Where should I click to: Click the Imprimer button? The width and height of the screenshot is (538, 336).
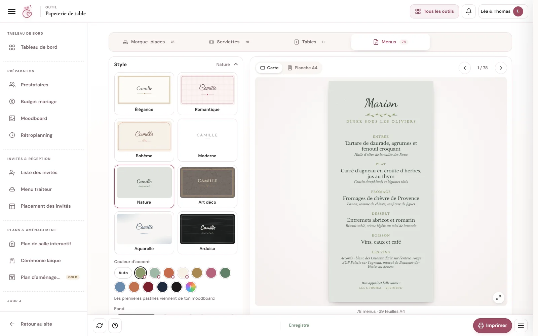click(x=492, y=326)
